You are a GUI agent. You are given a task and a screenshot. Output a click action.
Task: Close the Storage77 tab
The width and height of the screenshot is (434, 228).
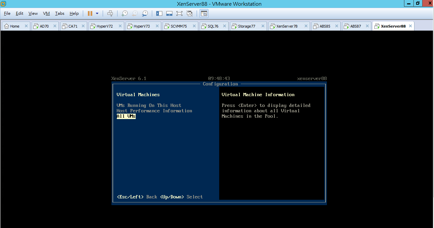tap(263, 26)
